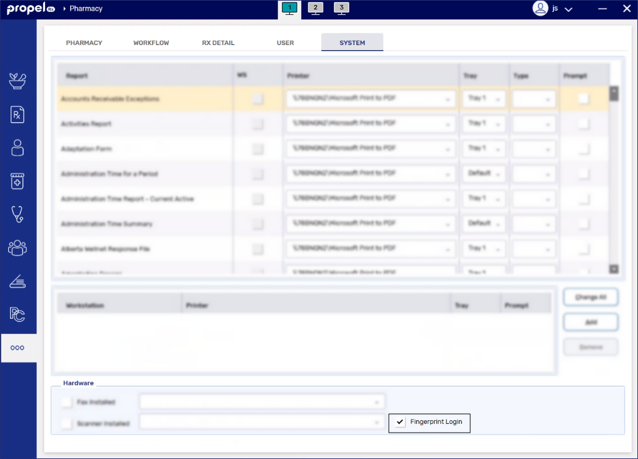The width and height of the screenshot is (638, 459).
Task: Switch to the Rx Detail tab
Action: pos(218,43)
